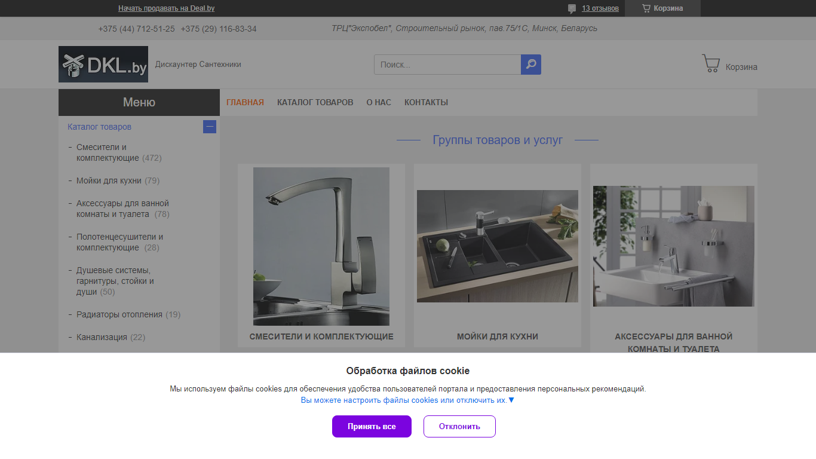Expand cookie settings options link
The height and width of the screenshot is (459, 816).
pyautogui.click(x=407, y=400)
